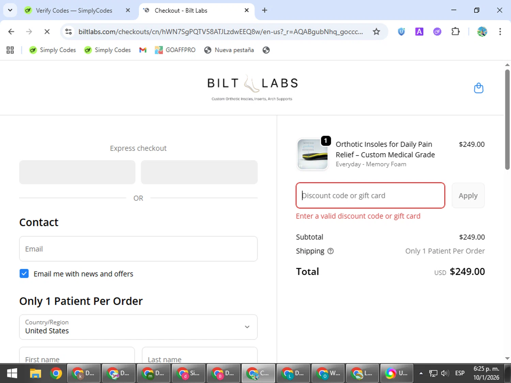Open the apps grid in bookmarks bar
The image size is (511, 383).
coord(10,50)
